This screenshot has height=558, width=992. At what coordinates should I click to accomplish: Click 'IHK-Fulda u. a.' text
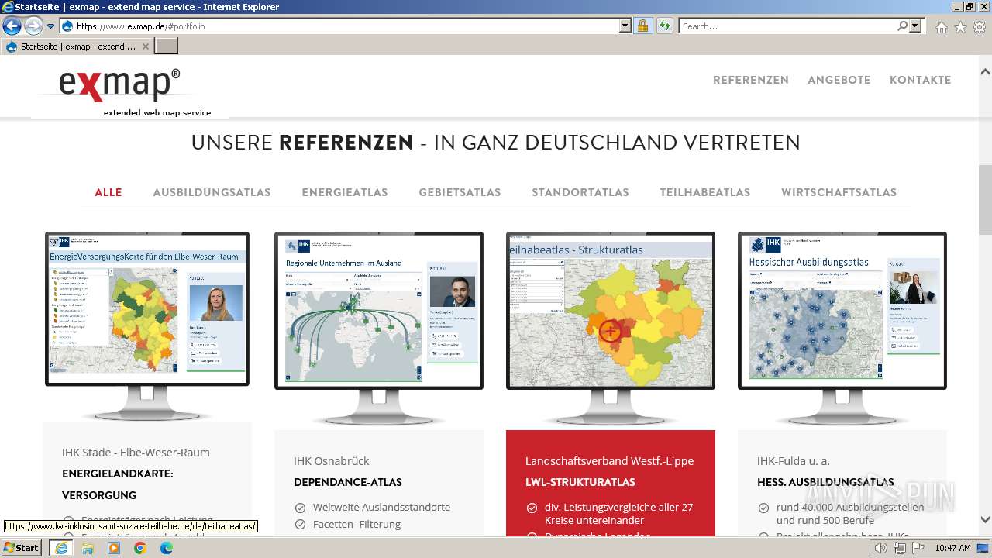point(794,461)
